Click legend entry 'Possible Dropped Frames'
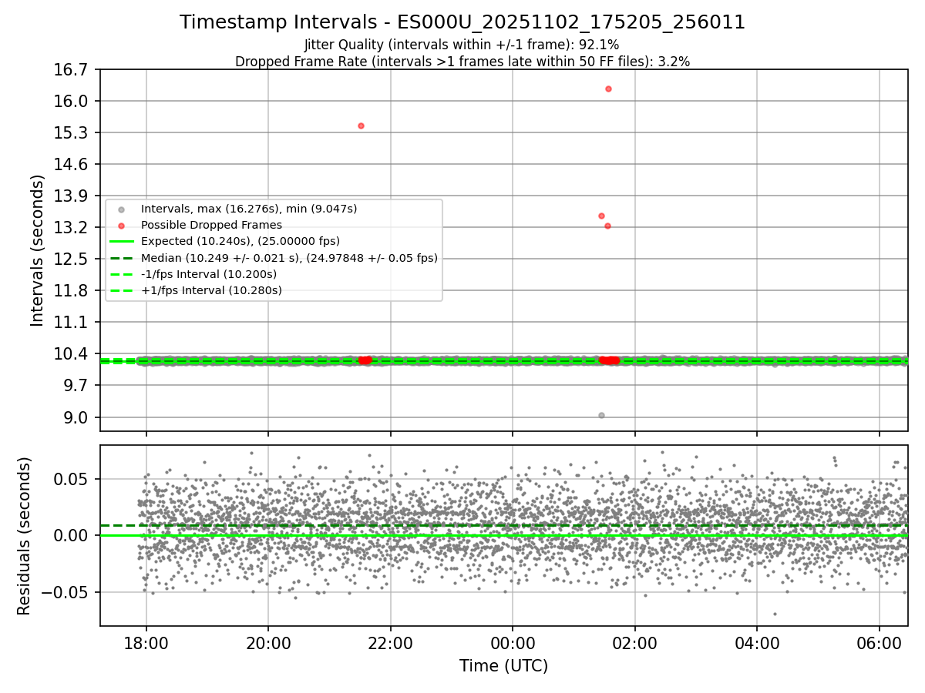The width and height of the screenshot is (925, 693). (x=211, y=225)
